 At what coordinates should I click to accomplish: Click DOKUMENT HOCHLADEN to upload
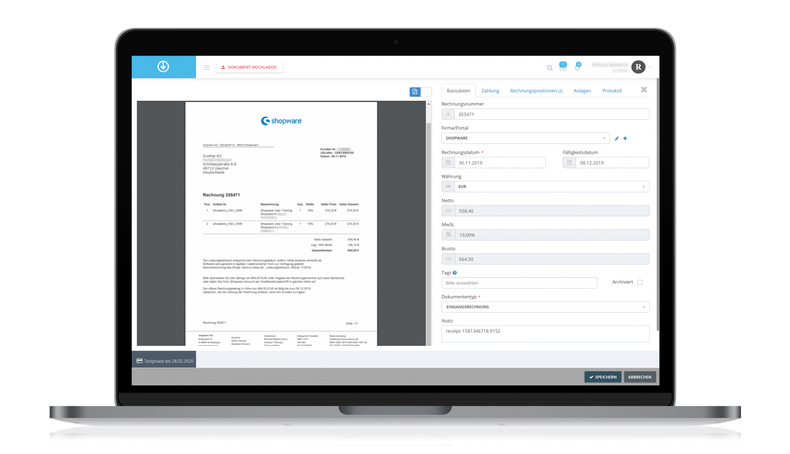250,67
